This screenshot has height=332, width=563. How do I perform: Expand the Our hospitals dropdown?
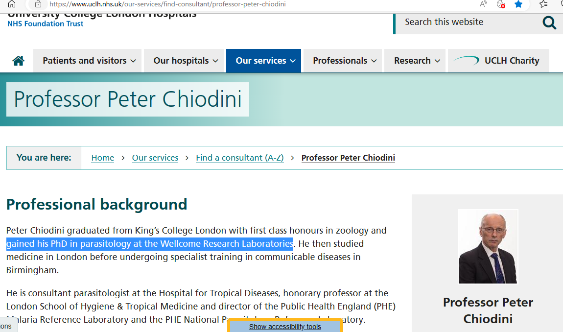tap(184, 61)
